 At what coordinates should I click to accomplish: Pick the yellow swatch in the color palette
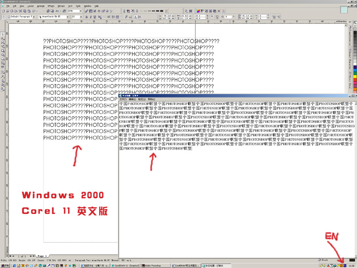tap(355, 76)
